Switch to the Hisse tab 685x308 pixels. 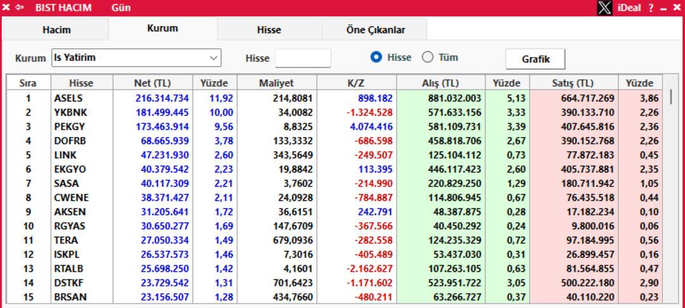[269, 30]
